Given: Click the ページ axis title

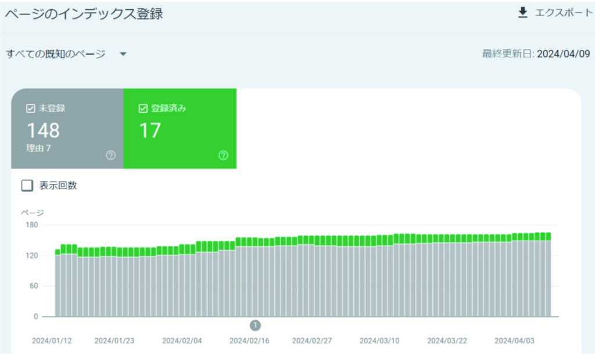Looking at the screenshot, I should click(x=33, y=212).
